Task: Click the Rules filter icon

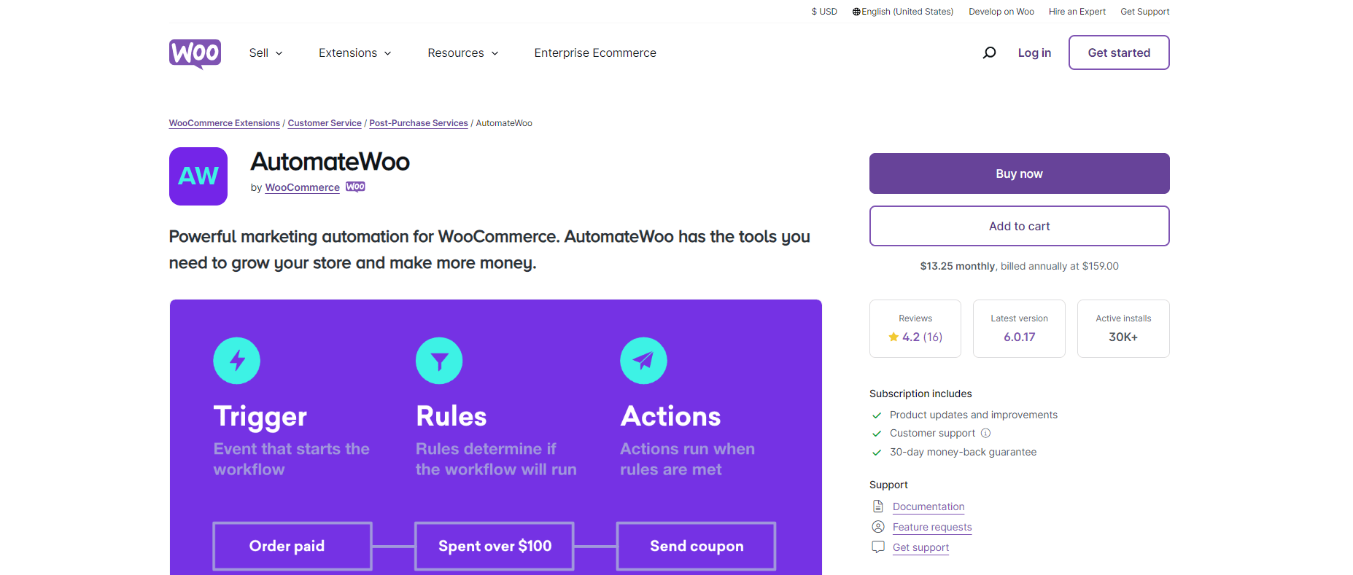Action: [438, 360]
